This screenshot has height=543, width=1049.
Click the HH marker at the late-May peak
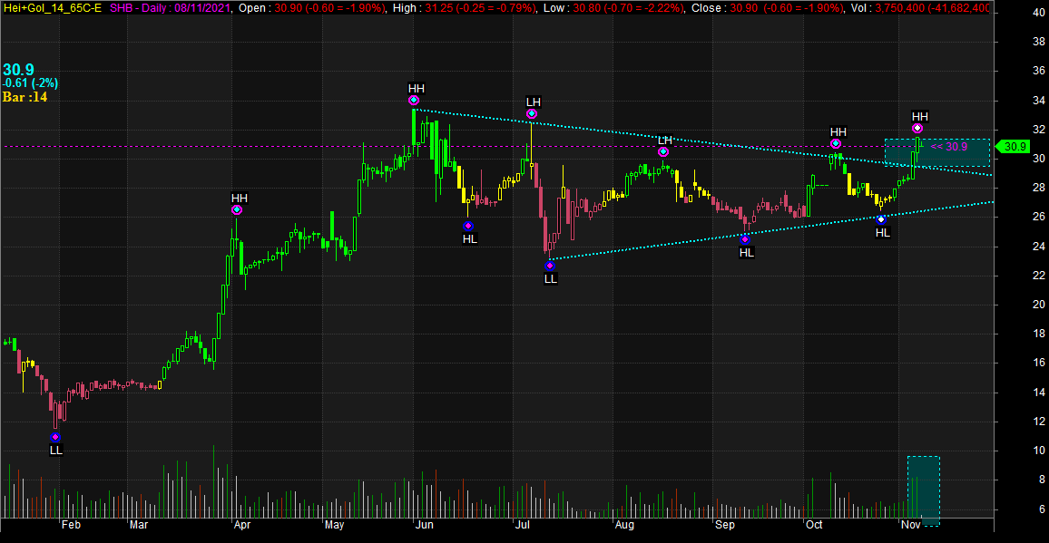[414, 101]
